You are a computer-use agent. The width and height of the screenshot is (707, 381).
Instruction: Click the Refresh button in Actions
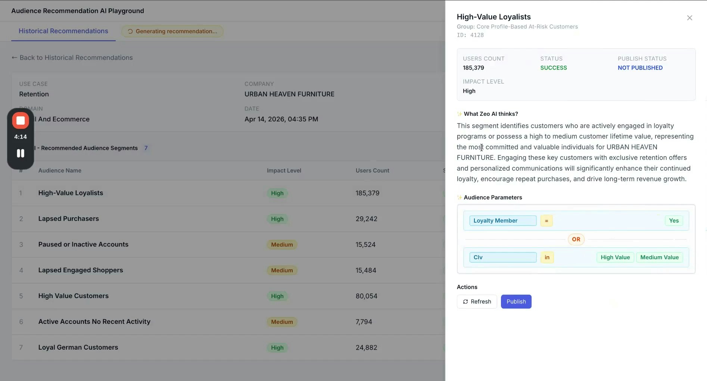point(477,301)
